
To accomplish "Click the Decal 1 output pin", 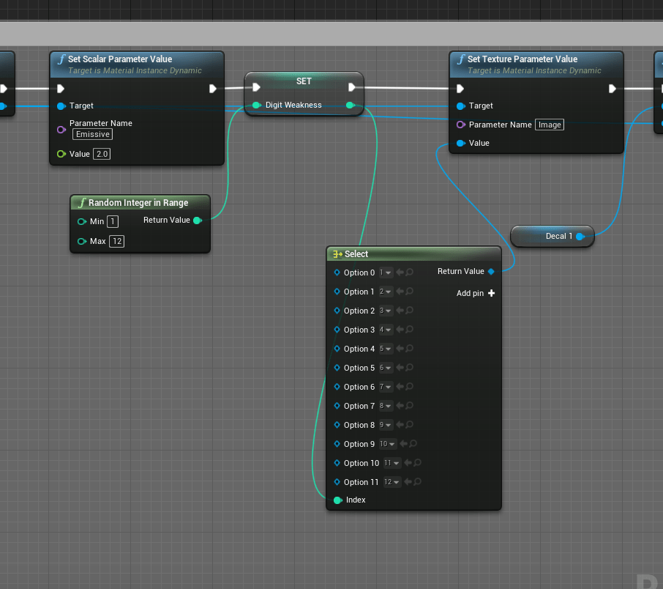I will pyautogui.click(x=580, y=237).
